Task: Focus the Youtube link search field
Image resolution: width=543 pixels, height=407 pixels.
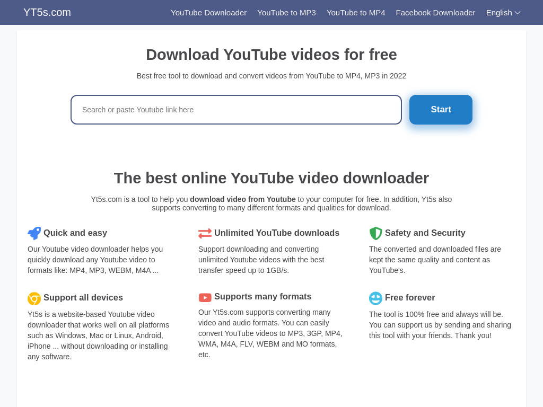Action: point(236,110)
